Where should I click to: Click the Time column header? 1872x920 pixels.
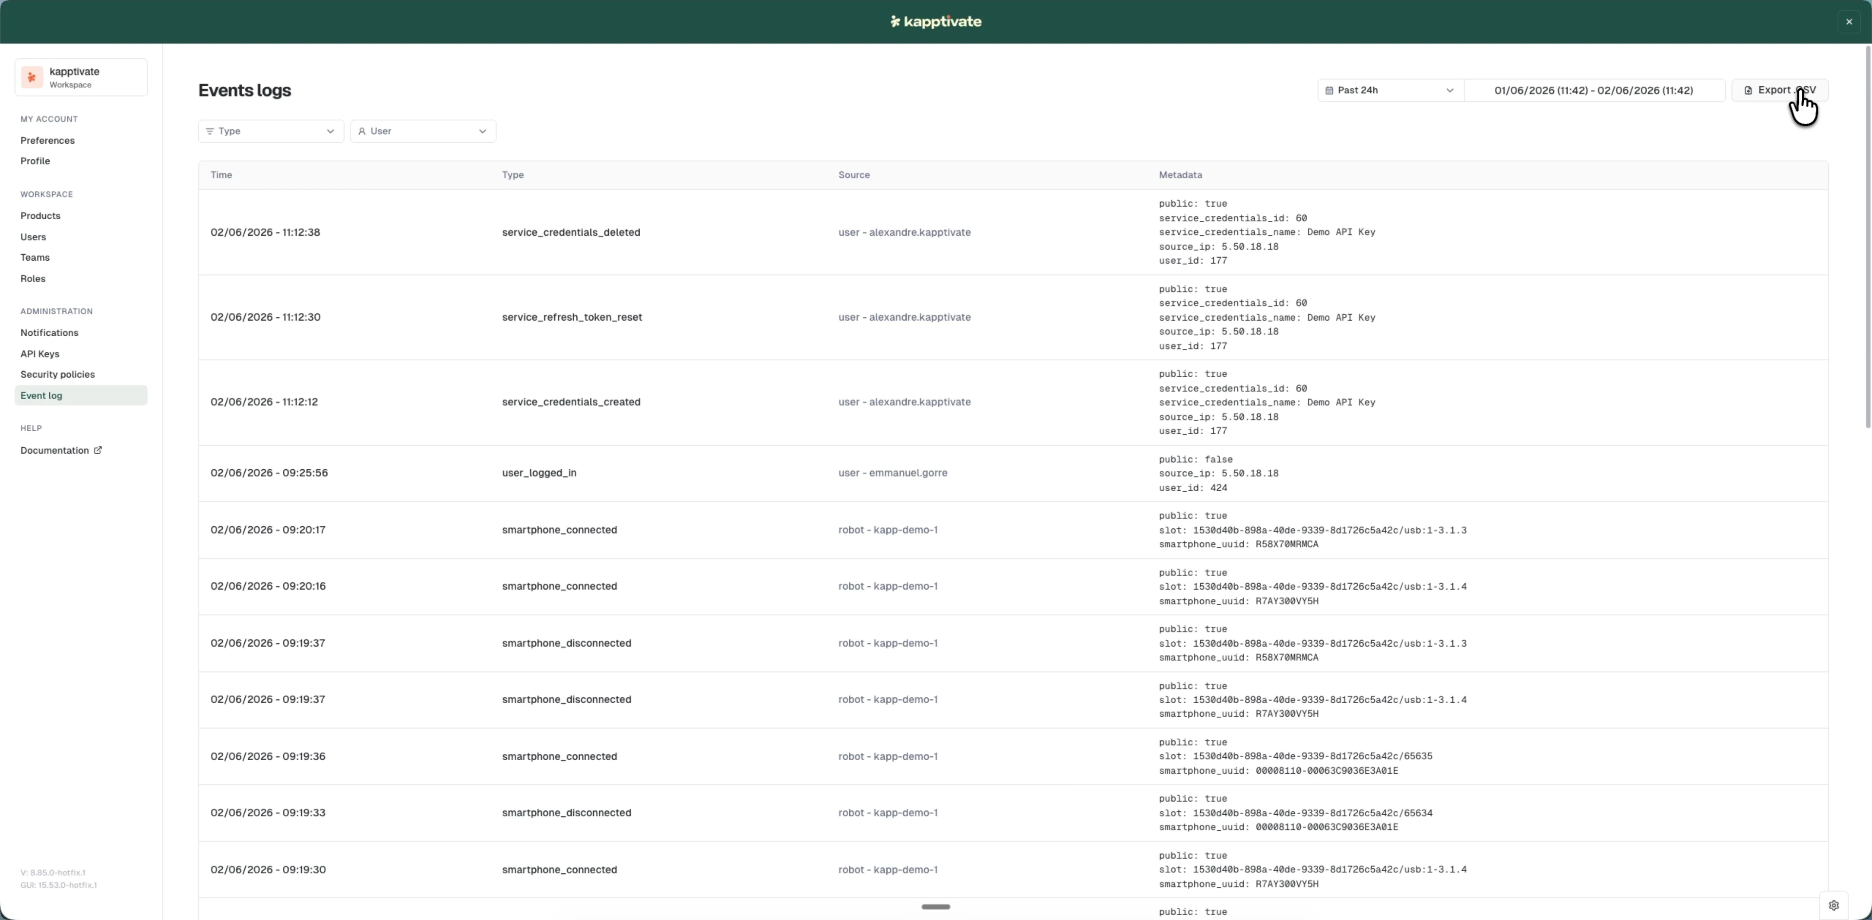tap(221, 176)
